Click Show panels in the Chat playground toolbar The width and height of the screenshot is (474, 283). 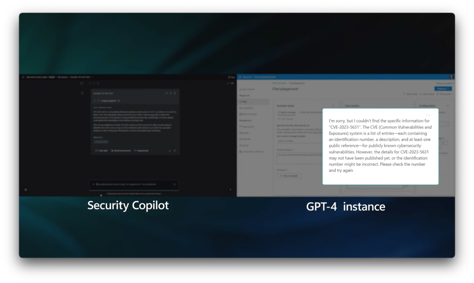point(444,94)
